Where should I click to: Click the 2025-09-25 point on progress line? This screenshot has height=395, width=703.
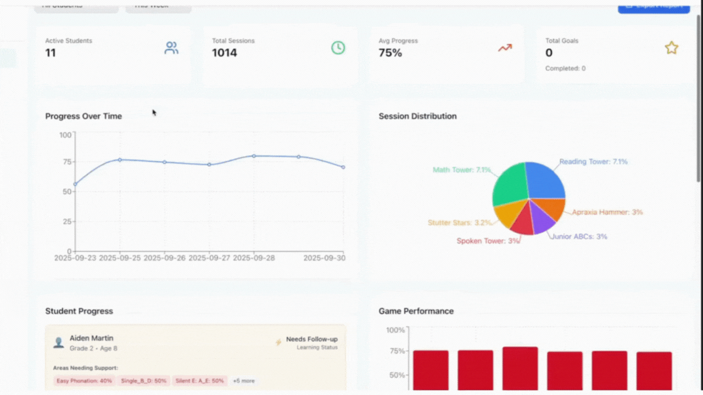click(120, 160)
